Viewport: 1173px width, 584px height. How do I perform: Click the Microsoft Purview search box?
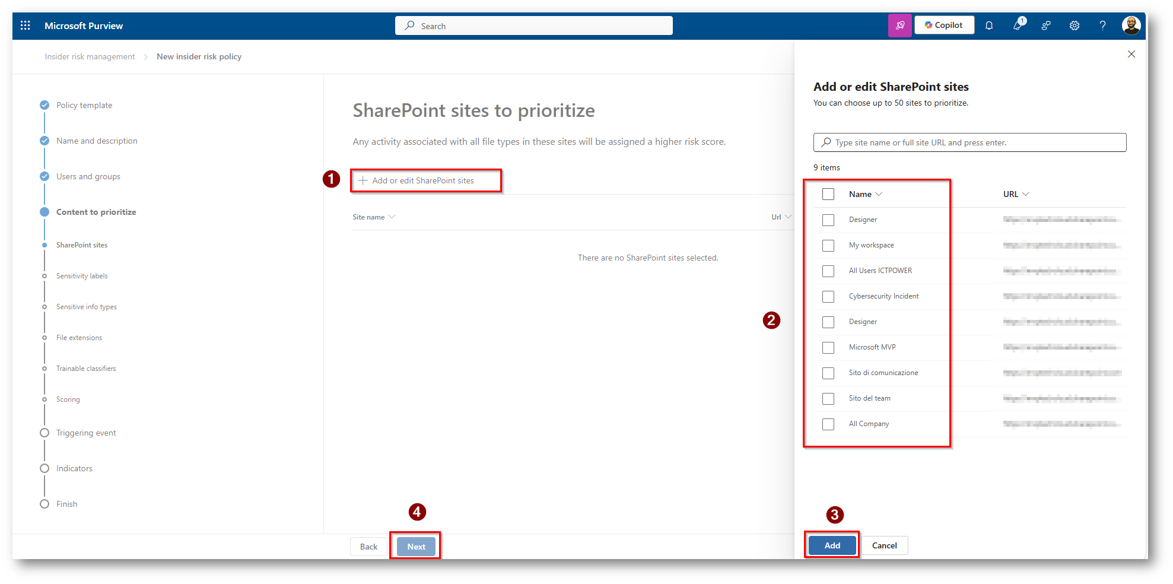point(534,26)
